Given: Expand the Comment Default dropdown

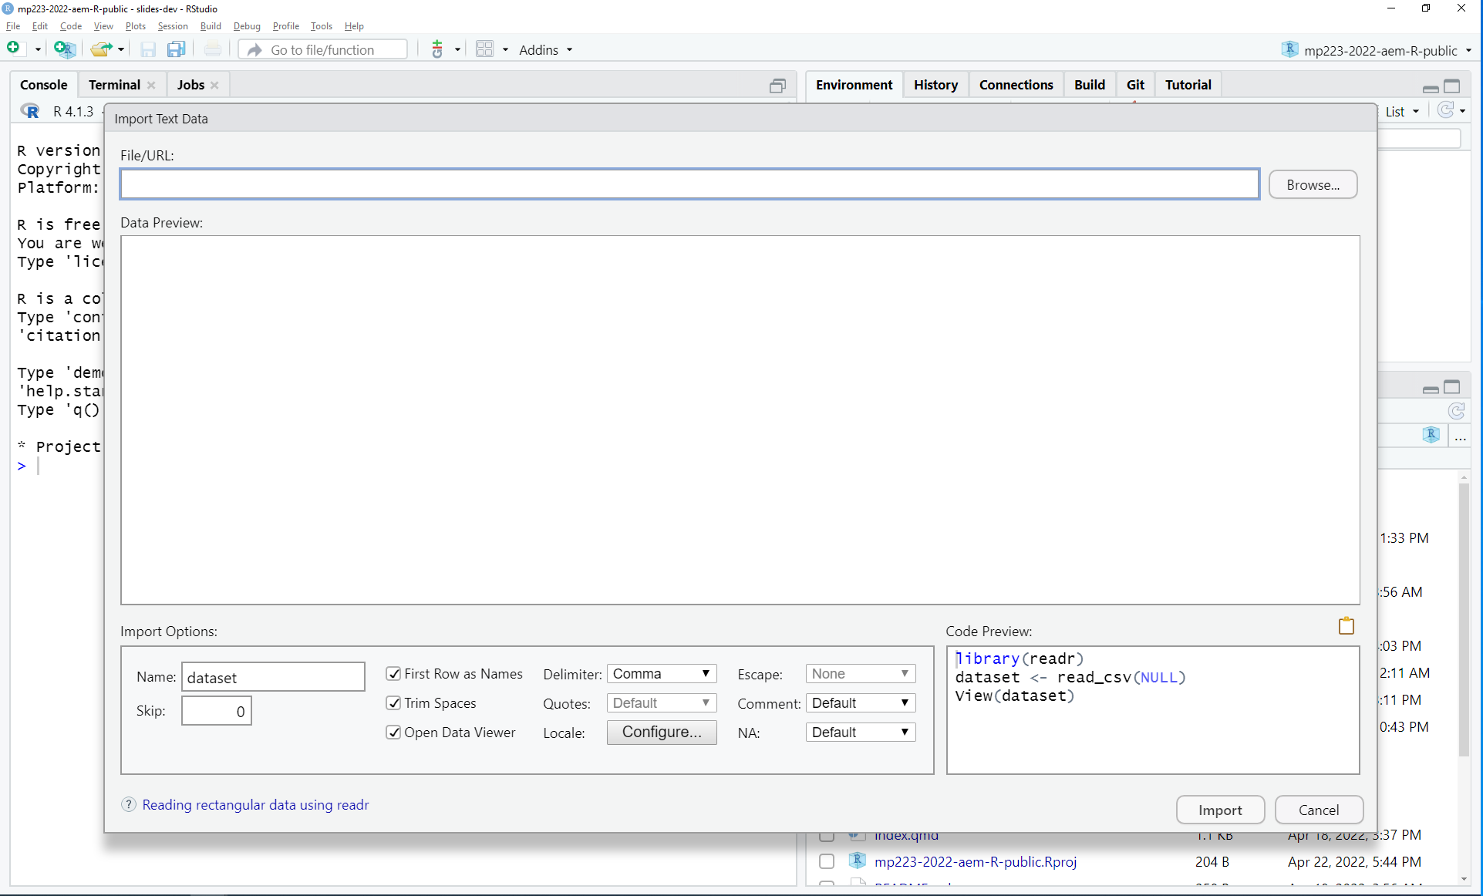Looking at the screenshot, I should pos(860,703).
